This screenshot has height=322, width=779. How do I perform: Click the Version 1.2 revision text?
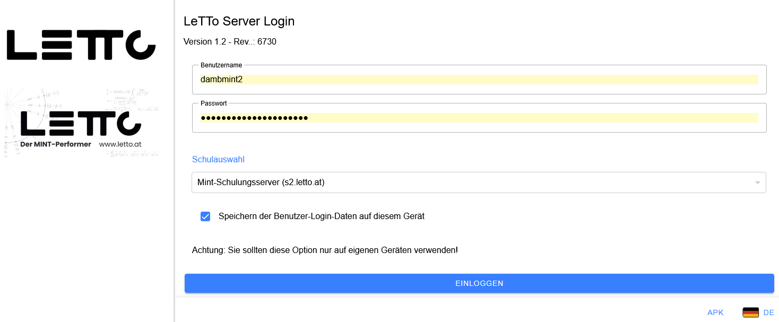230,41
